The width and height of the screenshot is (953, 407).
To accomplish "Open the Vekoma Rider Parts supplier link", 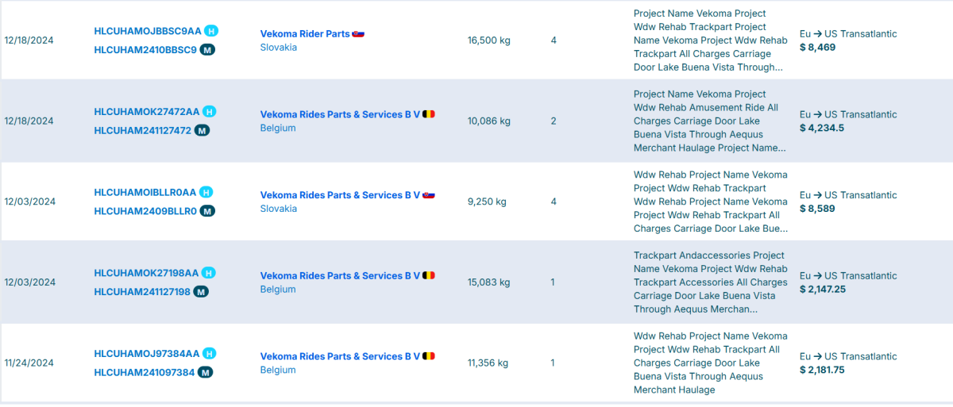I will click(x=304, y=34).
